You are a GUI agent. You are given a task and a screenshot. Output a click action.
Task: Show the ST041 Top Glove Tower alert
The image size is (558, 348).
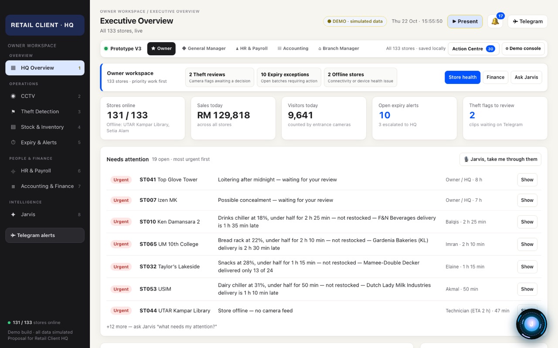click(x=527, y=180)
